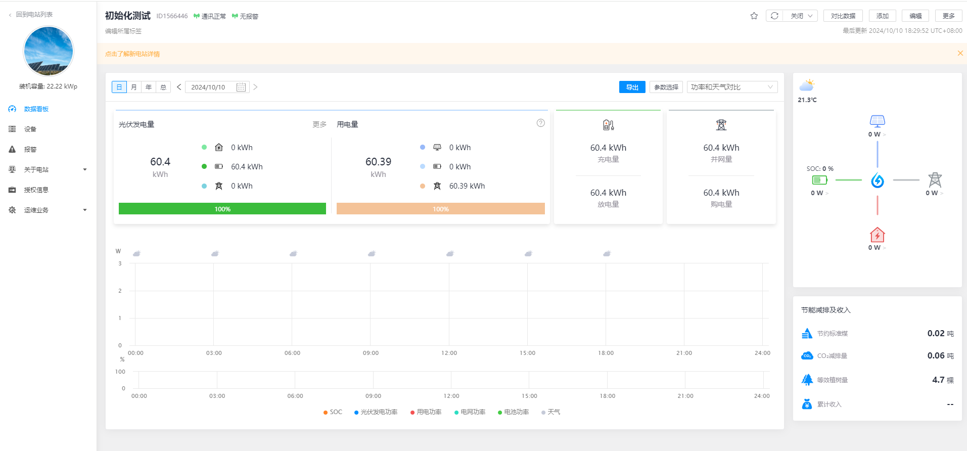Click the help question mark icon

click(540, 123)
